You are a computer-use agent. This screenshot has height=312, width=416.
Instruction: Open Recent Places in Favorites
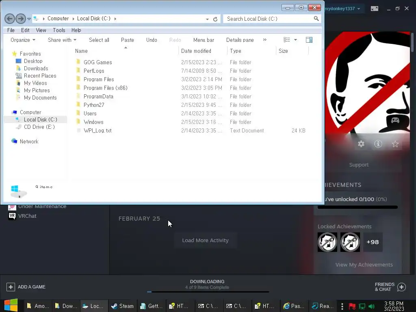click(x=40, y=76)
